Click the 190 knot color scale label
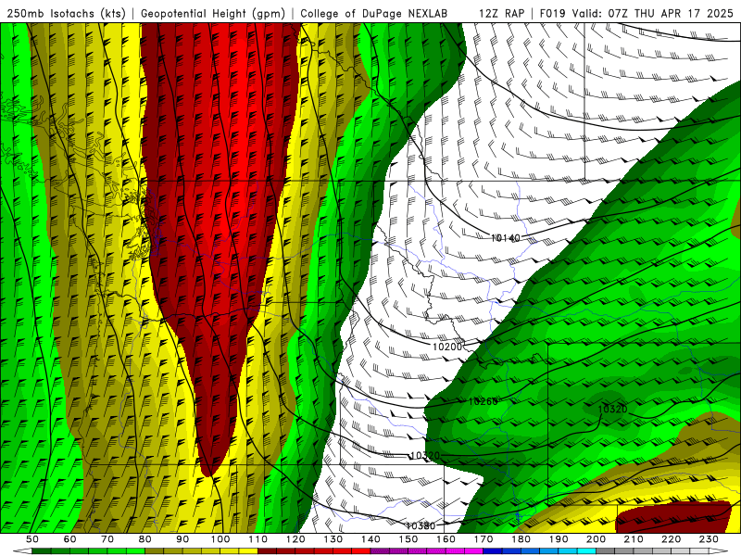 tap(559, 539)
